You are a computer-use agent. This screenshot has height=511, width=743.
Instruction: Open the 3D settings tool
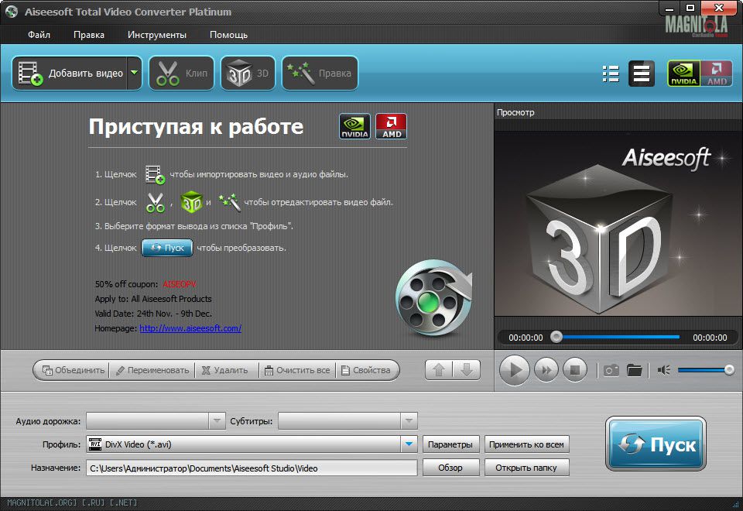[248, 74]
